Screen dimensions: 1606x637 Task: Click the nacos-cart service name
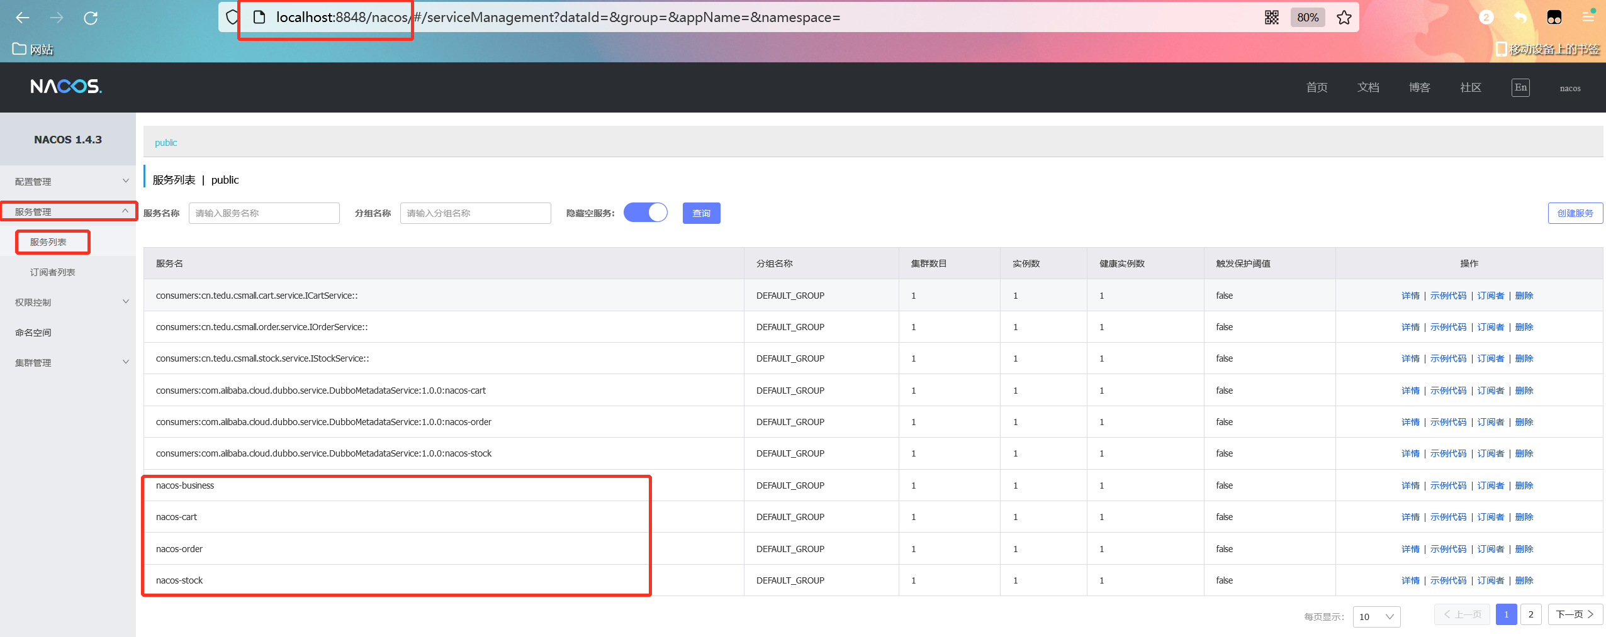point(176,516)
